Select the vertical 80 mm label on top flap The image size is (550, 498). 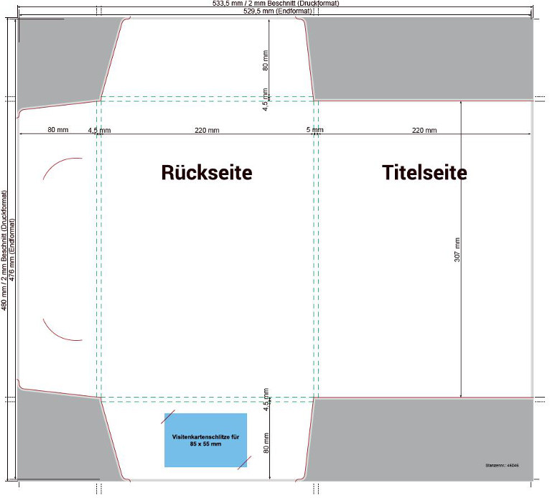266,60
